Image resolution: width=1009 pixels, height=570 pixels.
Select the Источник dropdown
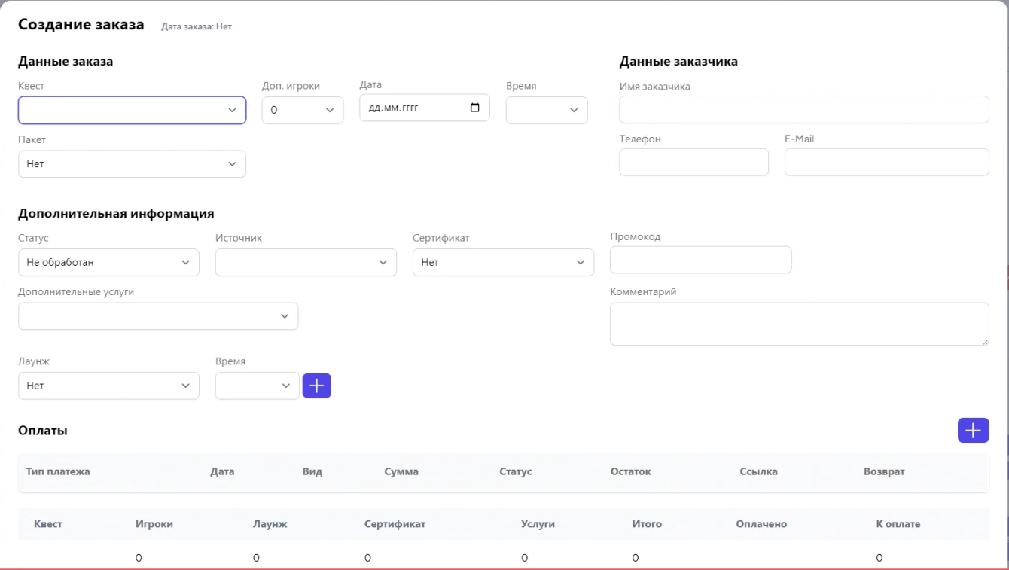coord(306,262)
